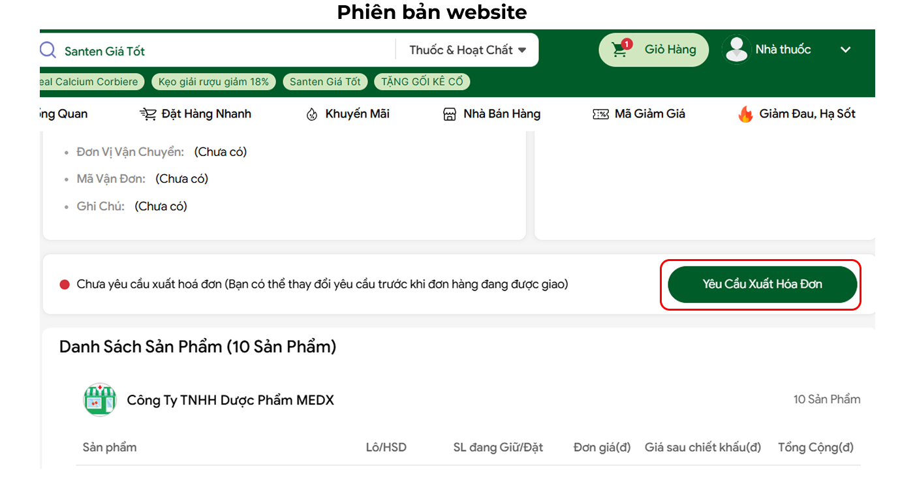The image size is (915, 496).
Task: Open the Đặt Hàng Nhanh menu
Action: (196, 114)
